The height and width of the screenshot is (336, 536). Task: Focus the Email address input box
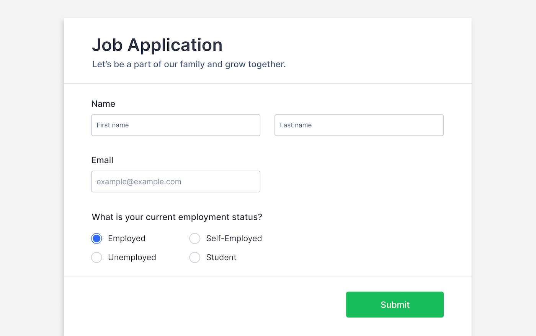175,182
